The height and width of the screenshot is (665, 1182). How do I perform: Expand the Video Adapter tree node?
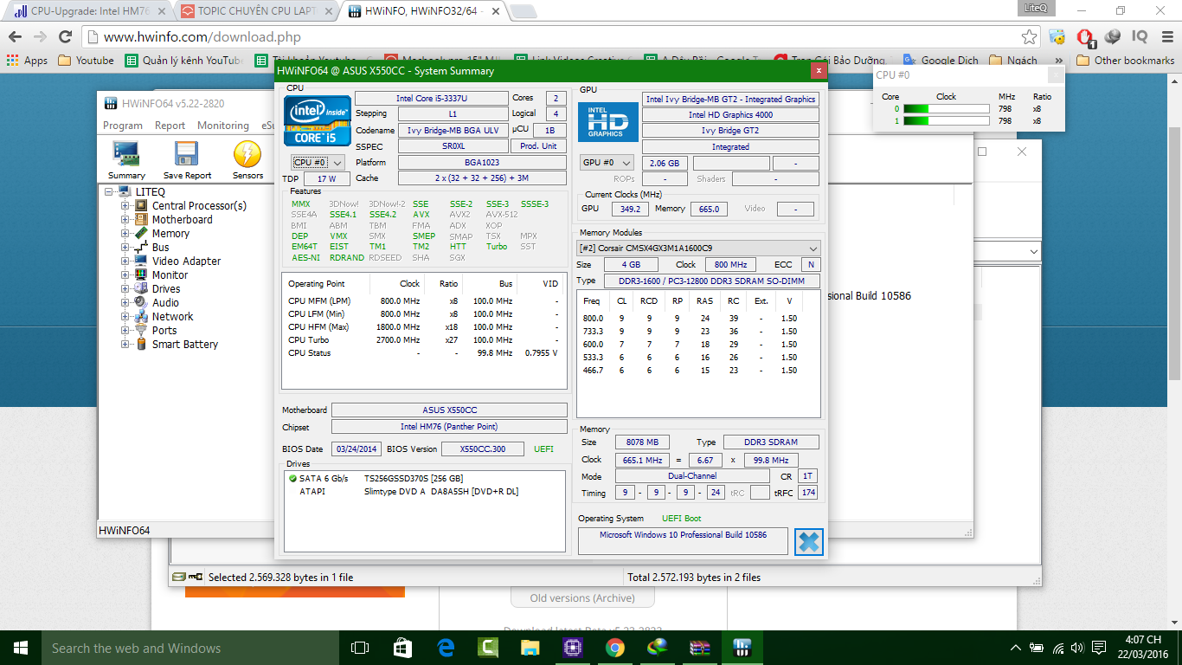[x=125, y=261]
